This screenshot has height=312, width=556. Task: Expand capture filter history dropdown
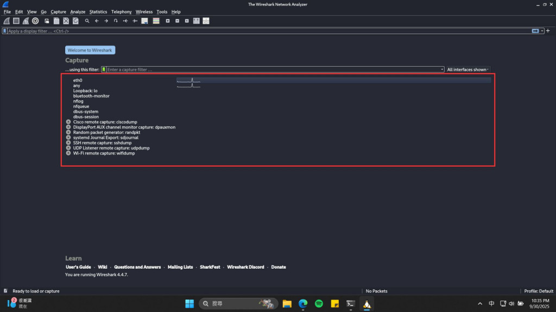pos(442,70)
